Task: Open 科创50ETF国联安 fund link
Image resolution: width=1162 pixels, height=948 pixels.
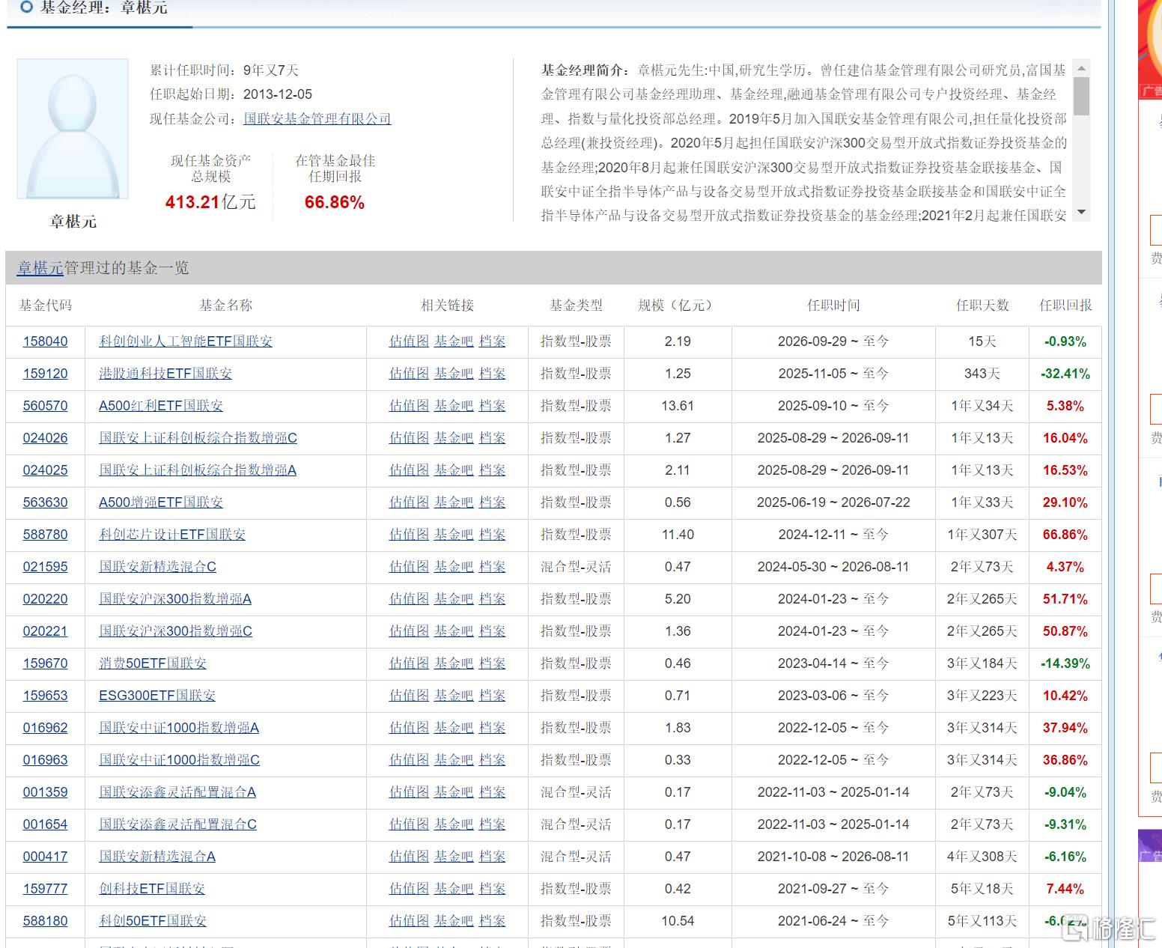Action: (x=153, y=921)
